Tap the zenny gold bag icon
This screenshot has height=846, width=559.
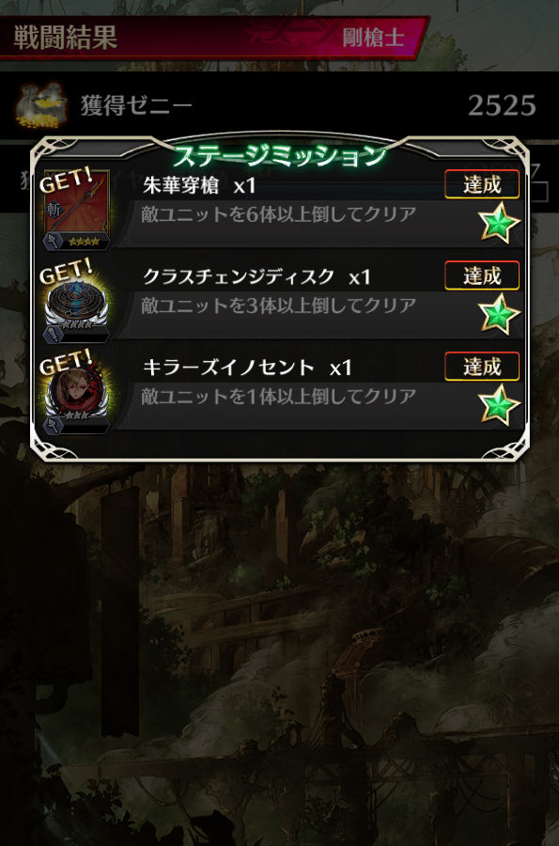41,105
